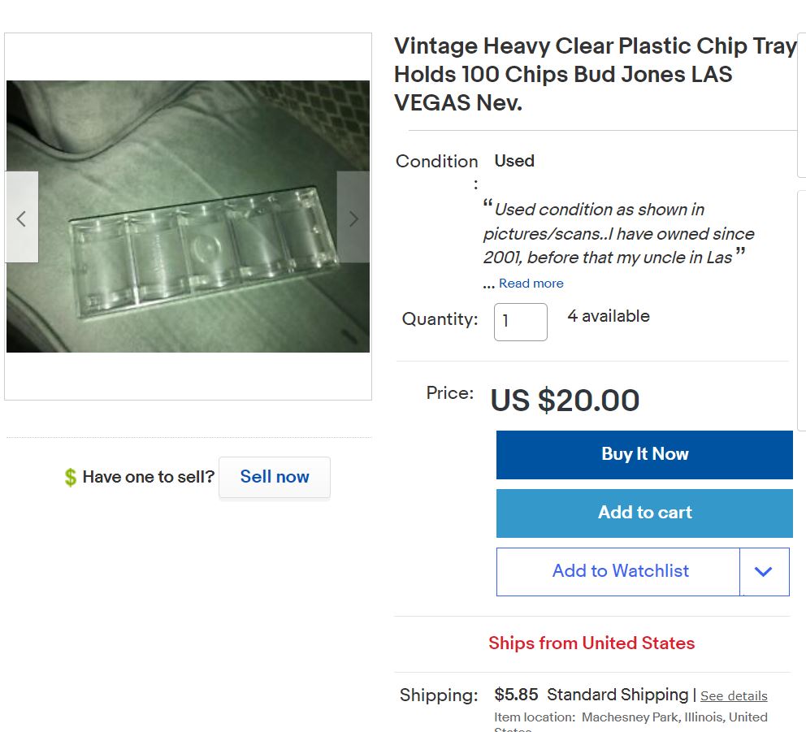806x732 pixels.
Task: Click the Have one to sell? text
Action: pyautogui.click(x=148, y=477)
